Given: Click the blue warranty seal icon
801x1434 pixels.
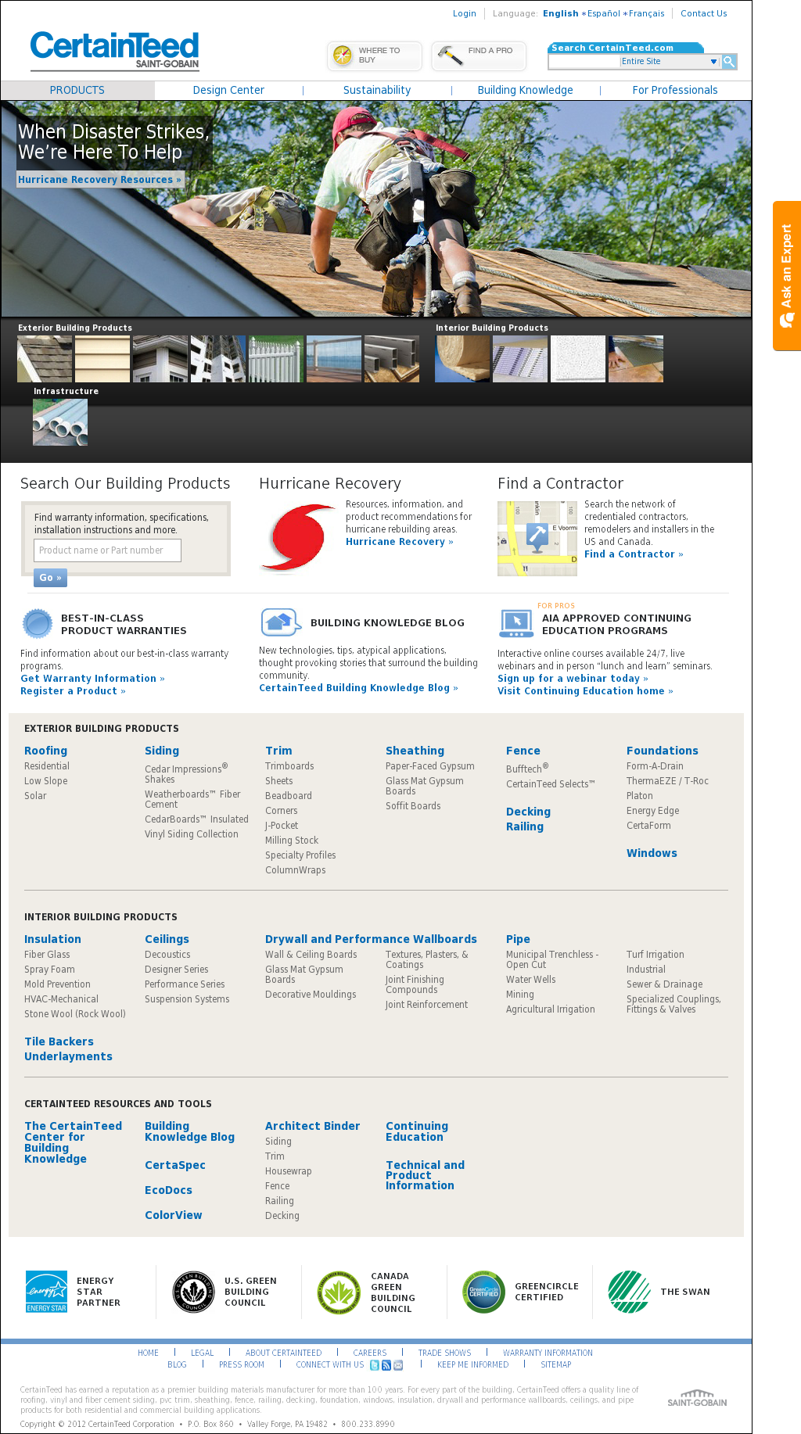Looking at the screenshot, I should pyautogui.click(x=38, y=624).
